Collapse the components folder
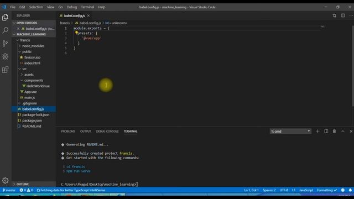This screenshot has width=354, height=199. coord(34,80)
